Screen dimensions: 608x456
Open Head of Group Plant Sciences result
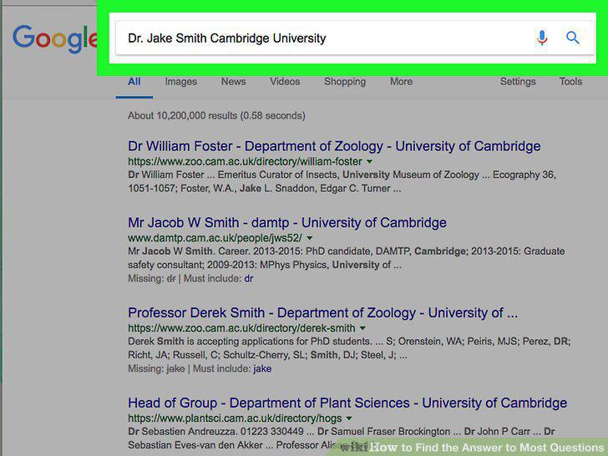coord(347,403)
